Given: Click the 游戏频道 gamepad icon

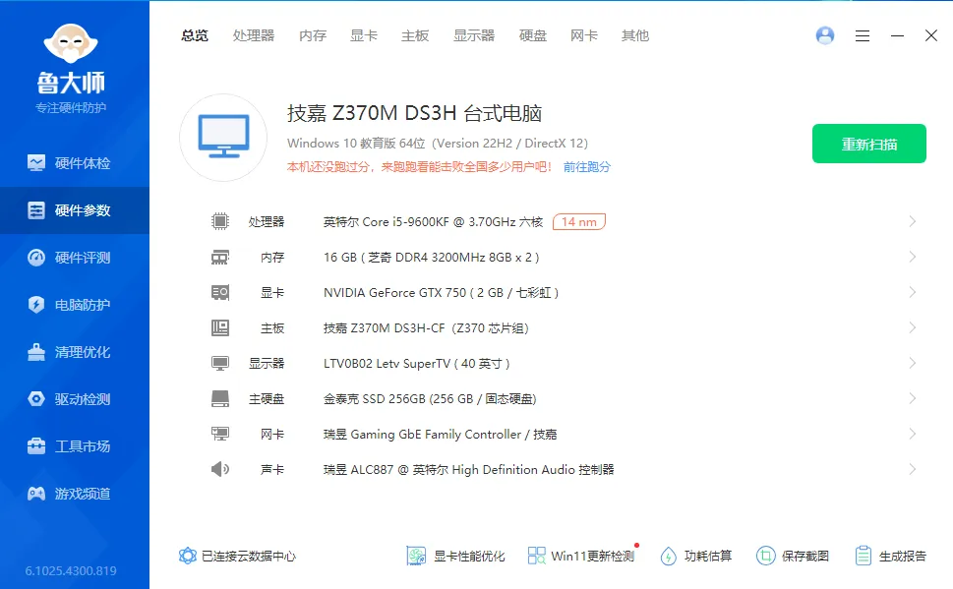Looking at the screenshot, I should [x=35, y=494].
